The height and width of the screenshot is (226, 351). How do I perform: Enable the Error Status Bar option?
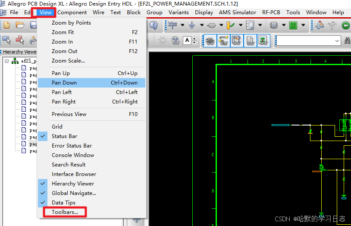(x=92, y=146)
